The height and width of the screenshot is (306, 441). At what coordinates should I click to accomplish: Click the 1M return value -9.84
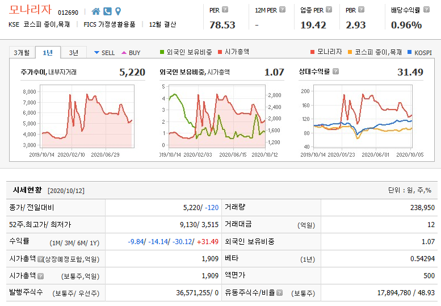(136, 242)
